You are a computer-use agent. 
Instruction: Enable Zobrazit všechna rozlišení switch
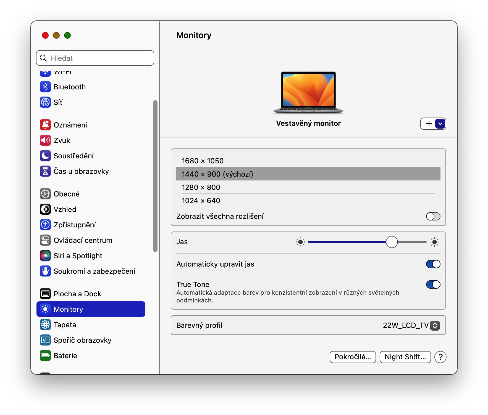pyautogui.click(x=433, y=216)
